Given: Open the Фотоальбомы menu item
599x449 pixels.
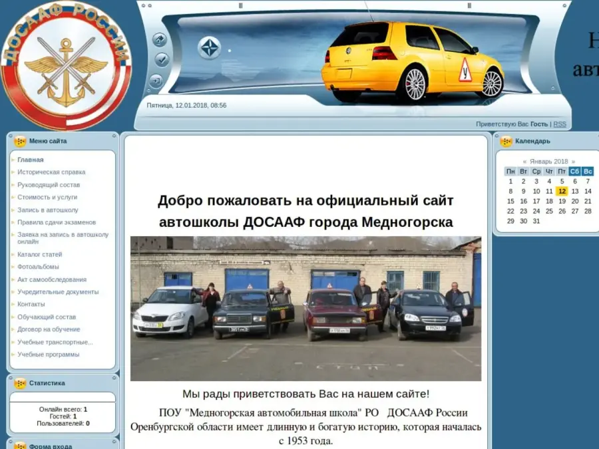Looking at the screenshot, I should click(x=38, y=267).
